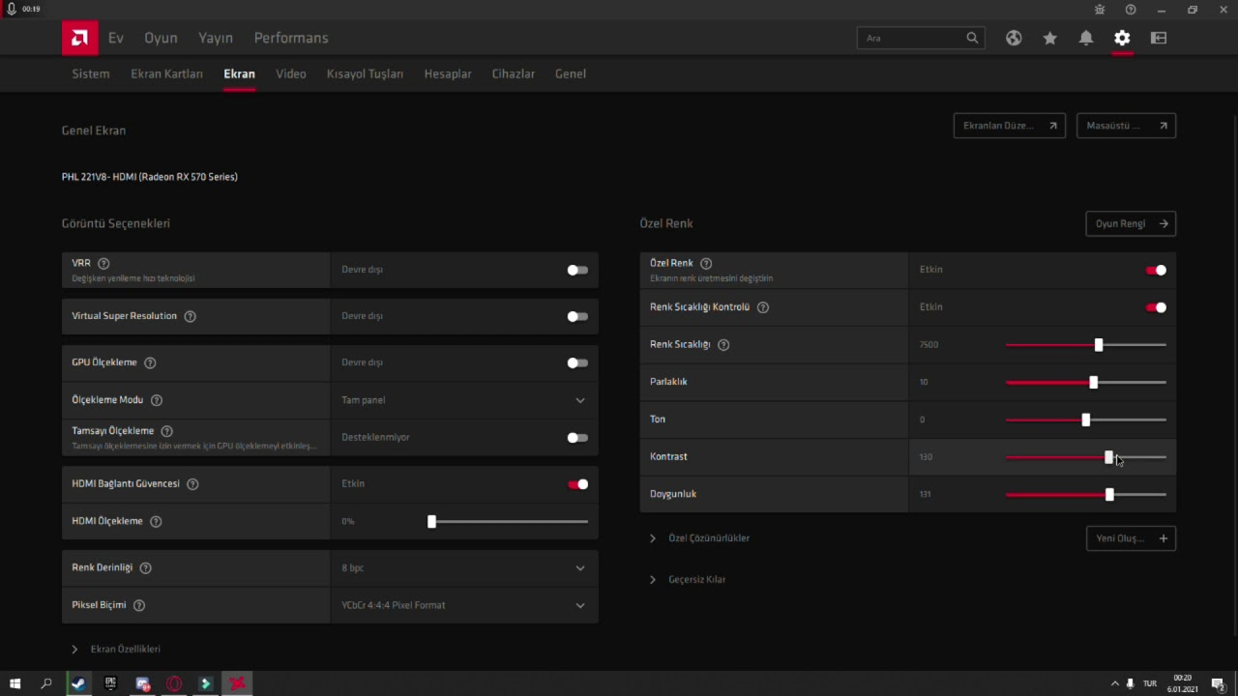Open favorites star icon
Image resolution: width=1238 pixels, height=696 pixels.
1050,38
